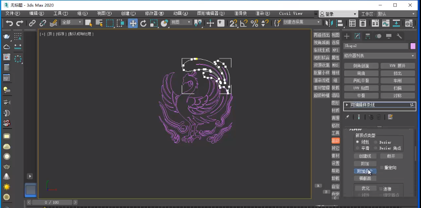Open the Modify panel tab icon
421x208 pixels.
[x=357, y=36]
